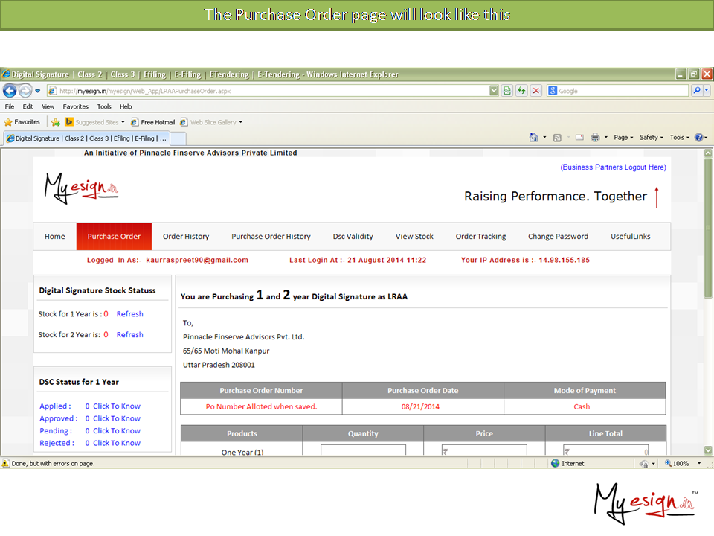The height and width of the screenshot is (536, 714).
Task: Click the browser Back arrow button
Action: coord(10,91)
